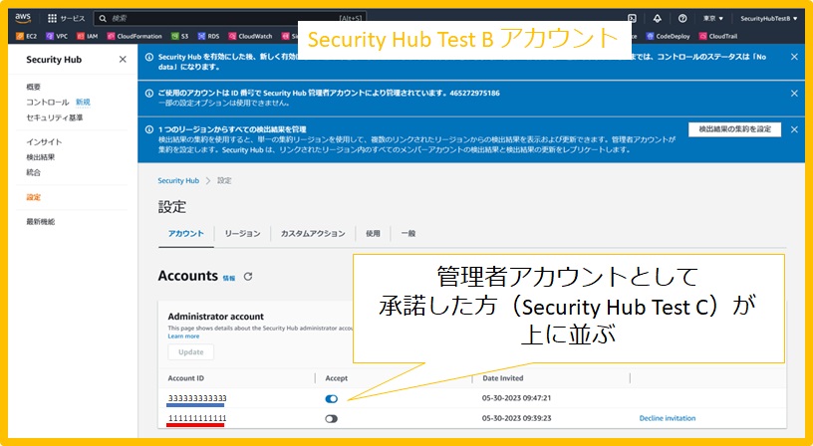Click the Accept column header
This screenshot has width=813, height=446.
click(x=337, y=378)
